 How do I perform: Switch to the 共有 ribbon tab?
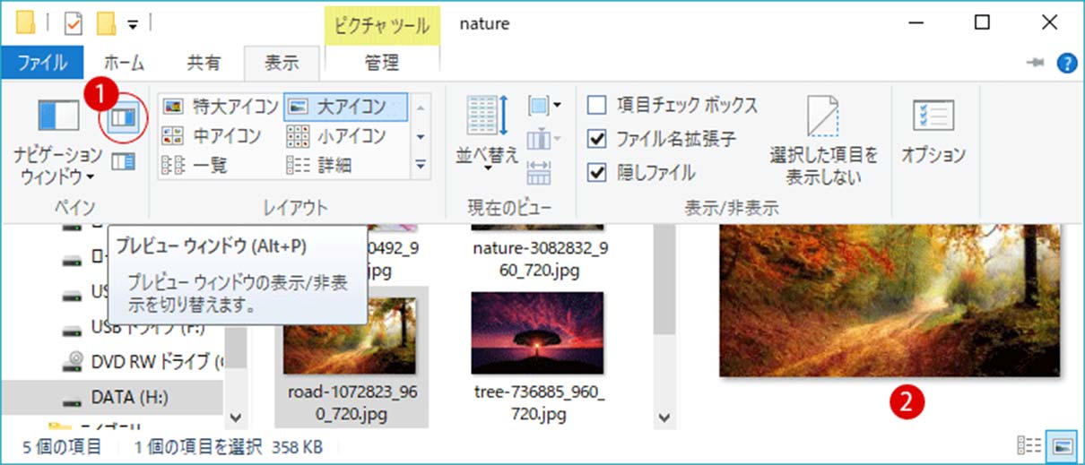coord(204,63)
